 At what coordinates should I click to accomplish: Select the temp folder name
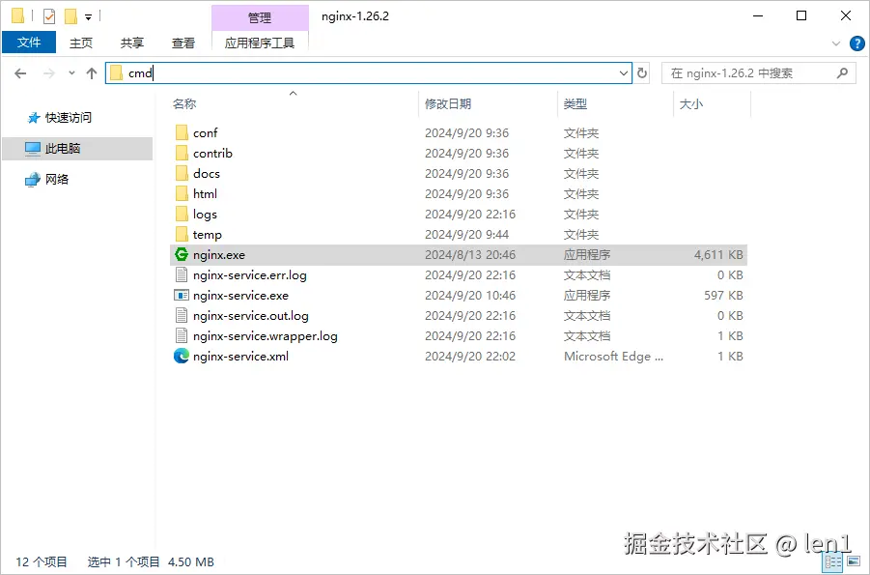point(207,235)
